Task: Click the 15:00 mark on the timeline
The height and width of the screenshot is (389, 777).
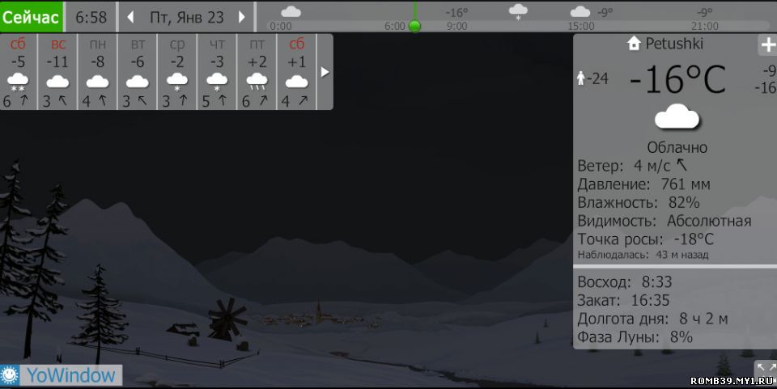Action: pyautogui.click(x=581, y=26)
